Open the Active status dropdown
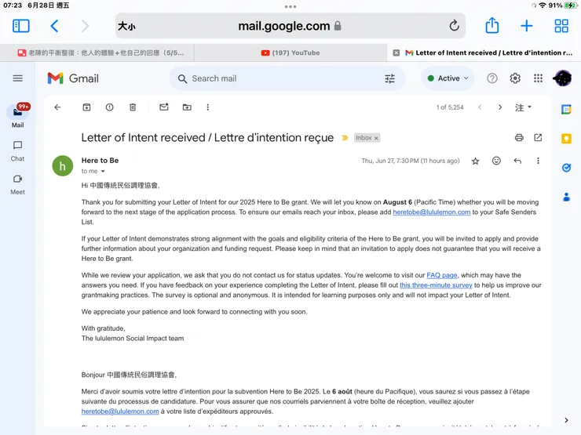 point(448,78)
